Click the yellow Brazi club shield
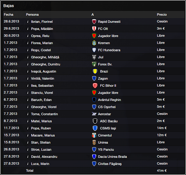The width and height of the screenshot is (186, 175). (95, 71)
